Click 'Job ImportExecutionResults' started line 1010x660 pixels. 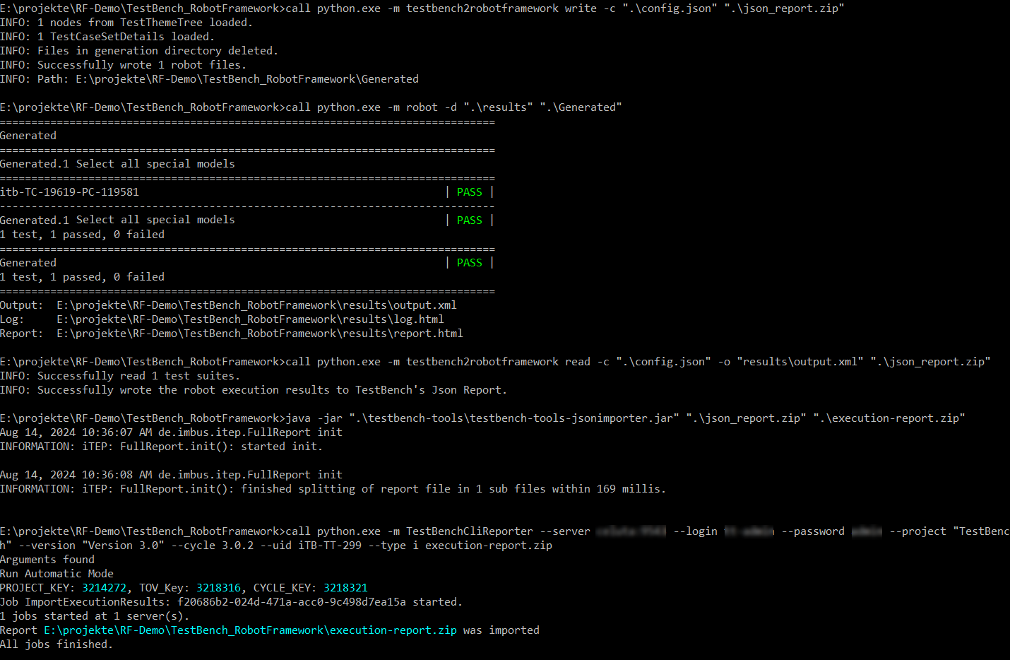coord(231,602)
